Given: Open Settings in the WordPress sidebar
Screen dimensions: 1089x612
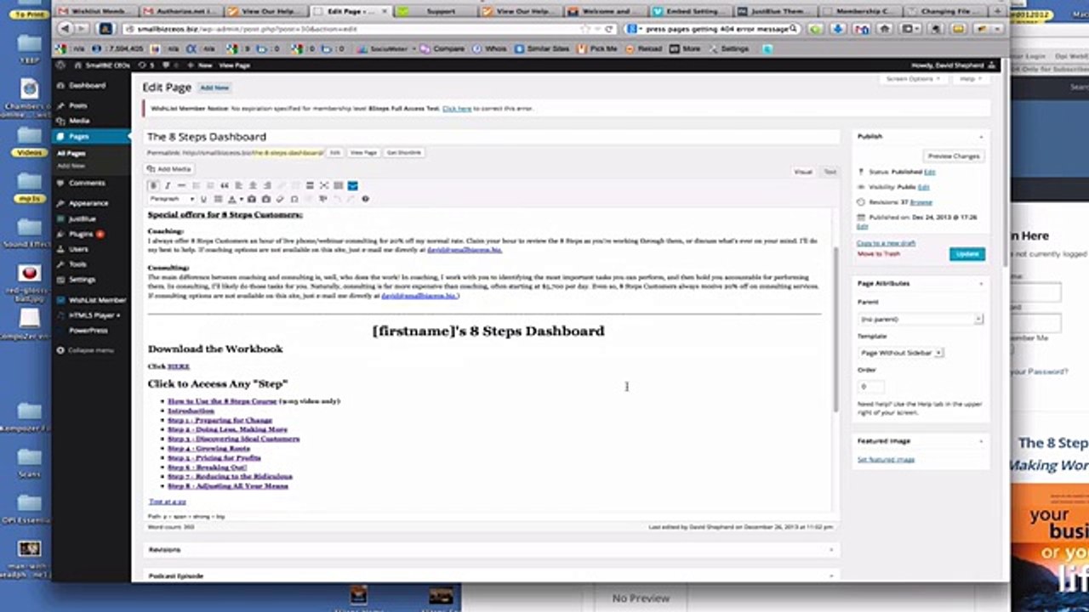Looking at the screenshot, I should click(x=82, y=280).
